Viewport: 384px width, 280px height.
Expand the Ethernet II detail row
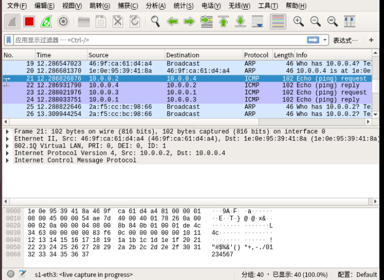tap(8, 139)
